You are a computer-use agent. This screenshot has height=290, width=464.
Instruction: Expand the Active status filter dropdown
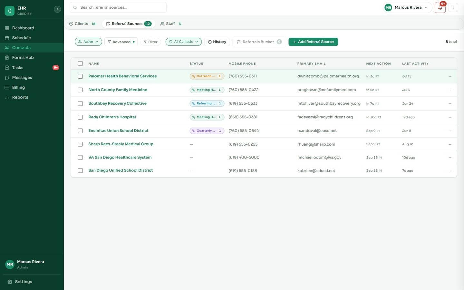click(x=88, y=42)
